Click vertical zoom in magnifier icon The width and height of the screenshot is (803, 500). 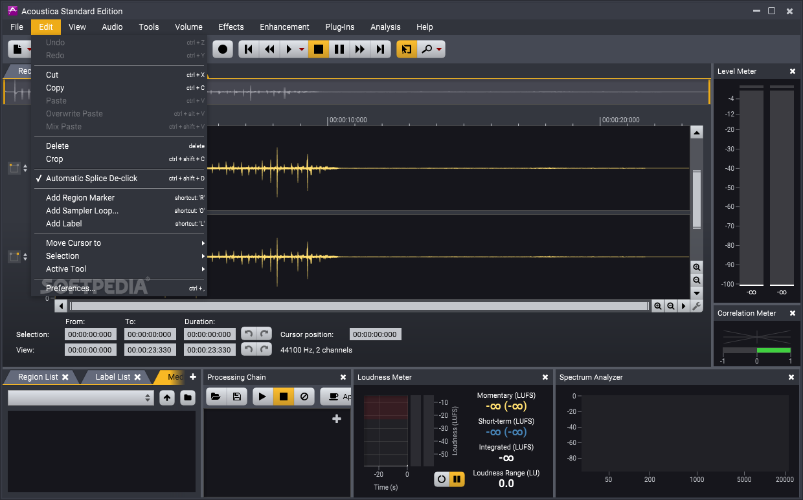[x=697, y=267]
